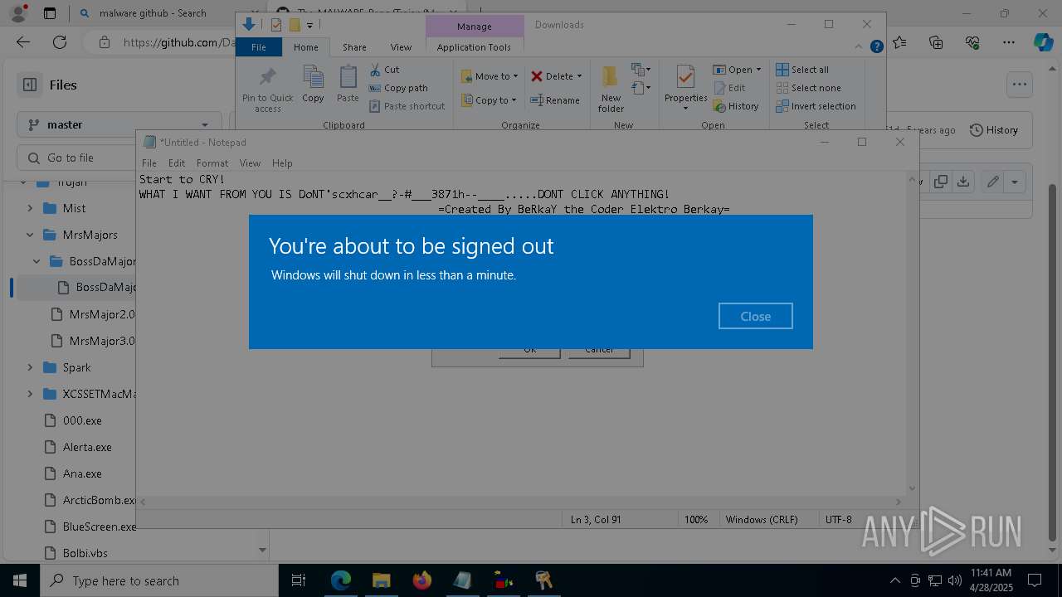Viewport: 1062px width, 597px height.
Task: Select the Application Tools tab
Action: tap(474, 47)
